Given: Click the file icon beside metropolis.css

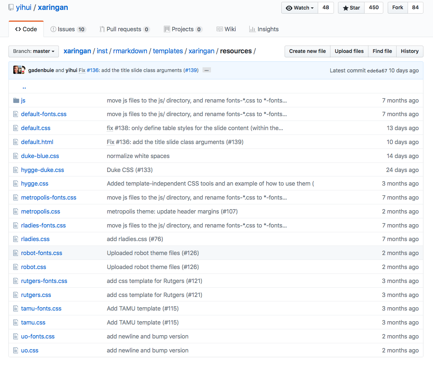Looking at the screenshot, I should pos(16,211).
